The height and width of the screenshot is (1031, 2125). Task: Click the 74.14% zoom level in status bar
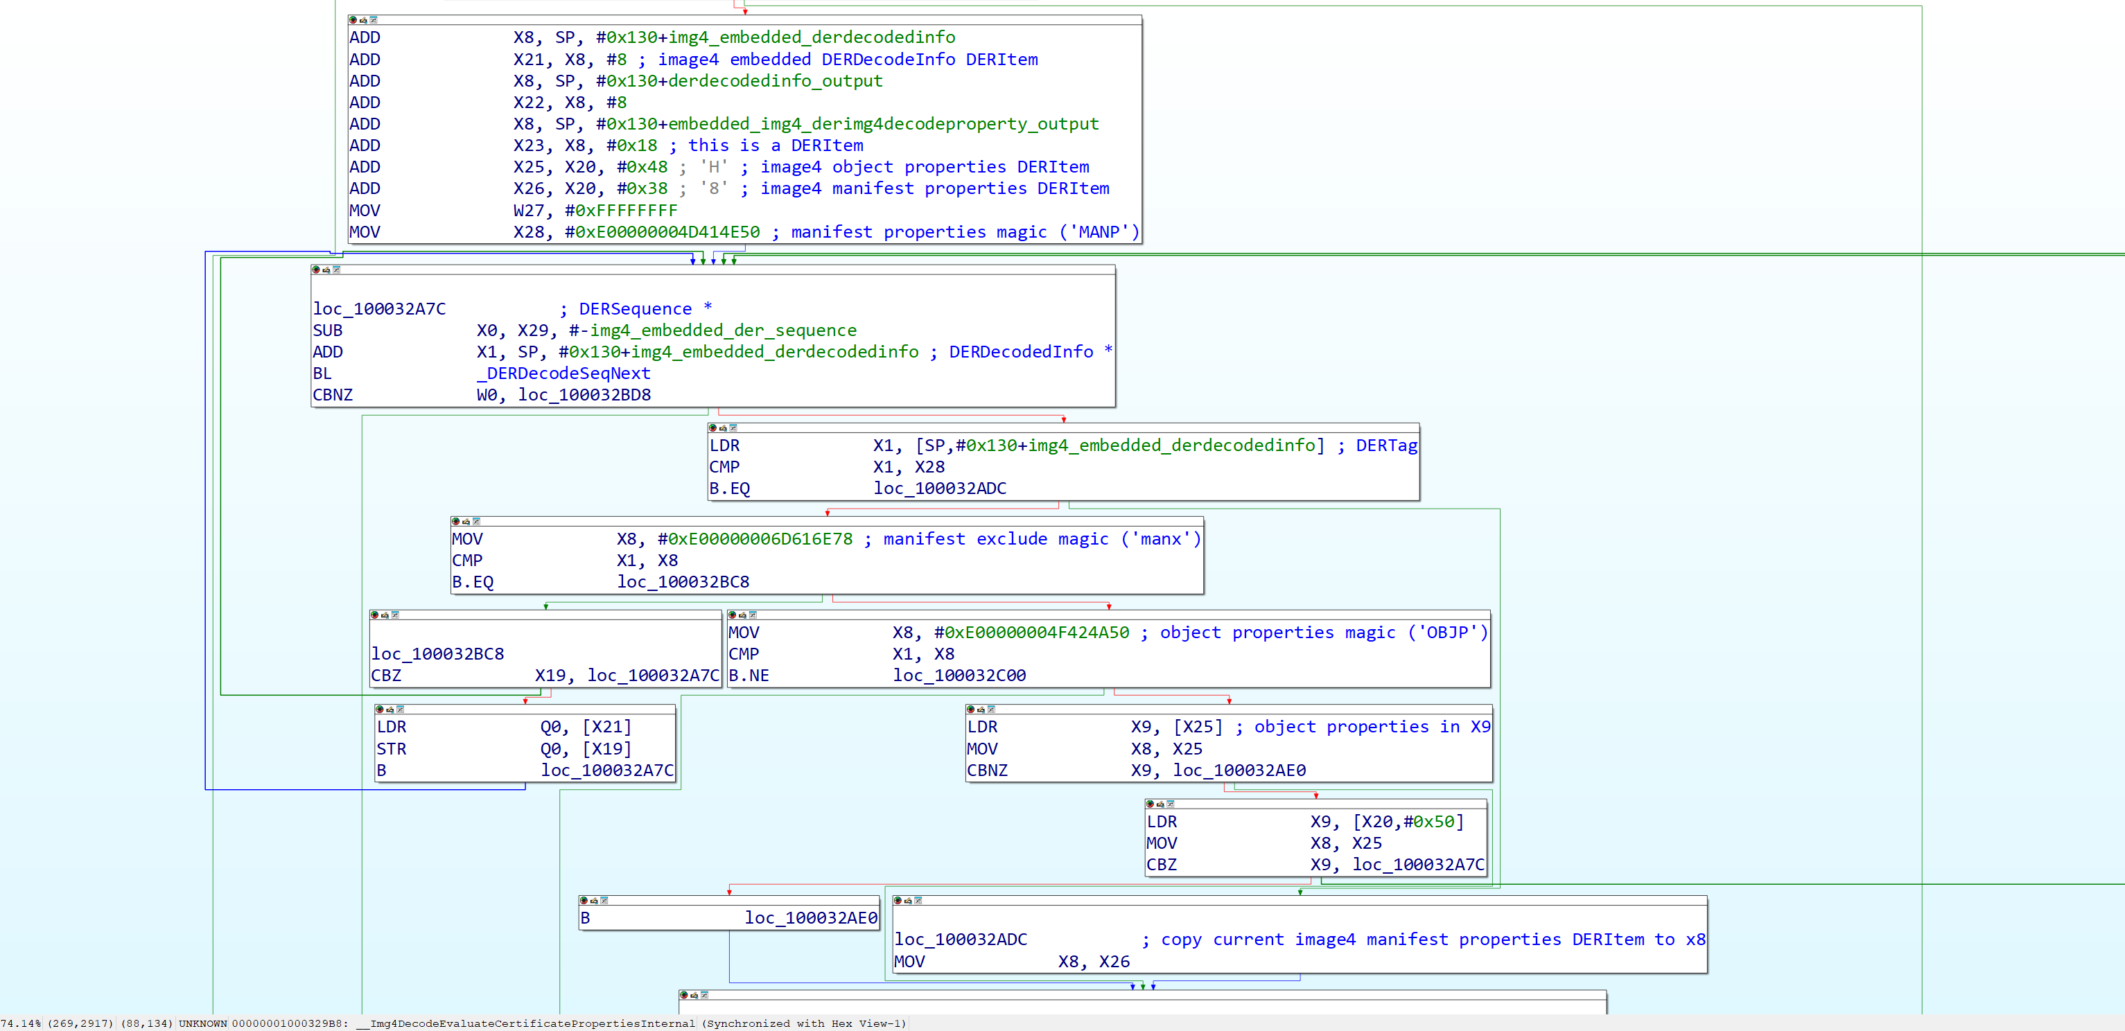[x=21, y=1023]
